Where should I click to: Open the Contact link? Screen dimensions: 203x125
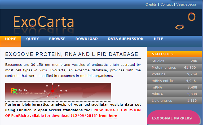coord(166,4)
